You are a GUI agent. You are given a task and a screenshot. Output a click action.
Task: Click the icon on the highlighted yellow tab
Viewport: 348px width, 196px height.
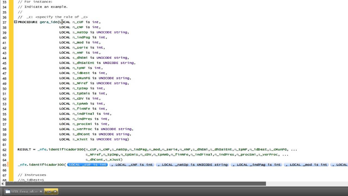tap(49, 191)
